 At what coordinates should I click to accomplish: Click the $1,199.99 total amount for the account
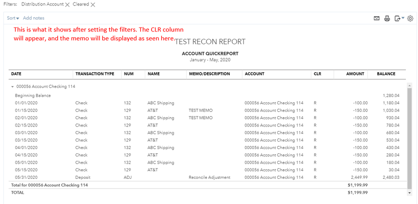click(x=357, y=185)
